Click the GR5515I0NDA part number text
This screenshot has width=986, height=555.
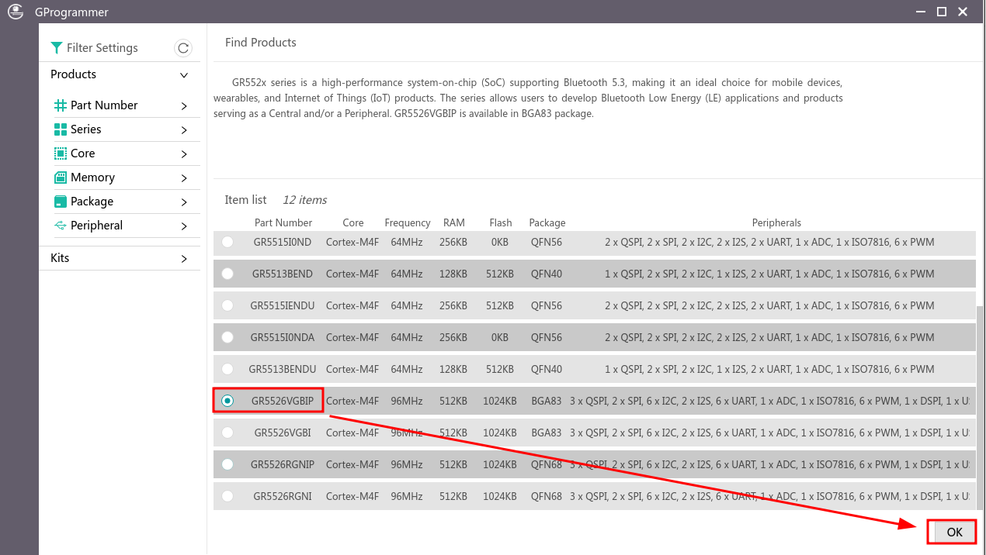tap(283, 337)
